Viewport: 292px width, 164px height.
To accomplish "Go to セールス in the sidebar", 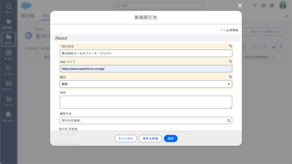I will coord(9,54).
